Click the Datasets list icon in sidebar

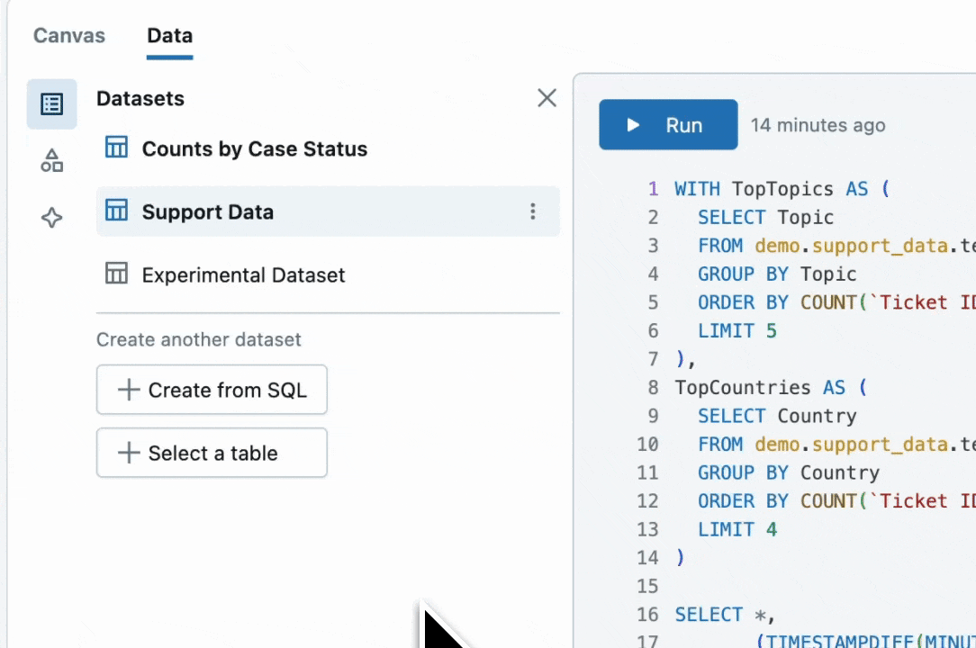point(51,104)
